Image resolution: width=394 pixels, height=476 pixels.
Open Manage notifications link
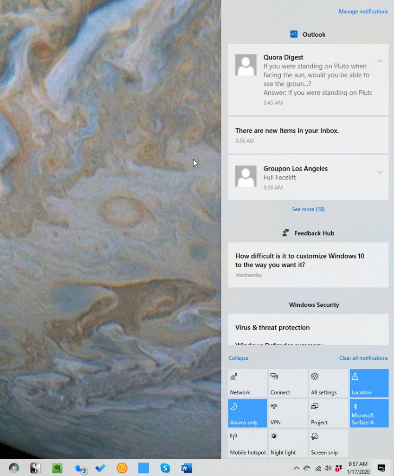click(363, 12)
